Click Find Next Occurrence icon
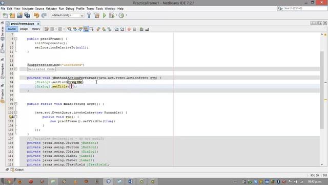328x185 pixels. click(80, 29)
